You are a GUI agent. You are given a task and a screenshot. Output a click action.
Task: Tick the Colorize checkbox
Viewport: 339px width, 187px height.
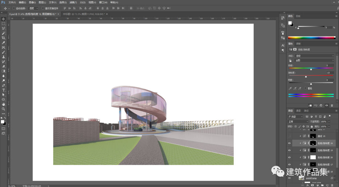(305, 88)
